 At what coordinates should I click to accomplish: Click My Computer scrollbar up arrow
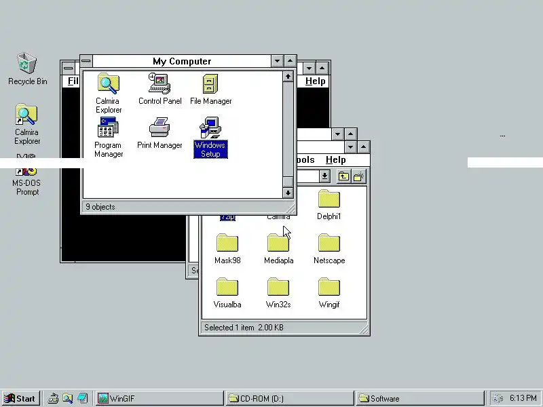pos(288,77)
